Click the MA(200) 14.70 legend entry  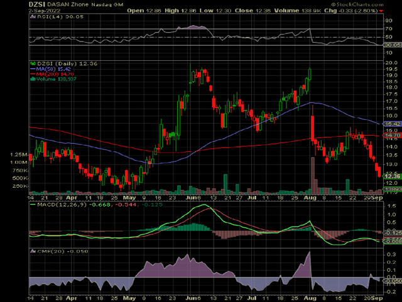point(55,74)
